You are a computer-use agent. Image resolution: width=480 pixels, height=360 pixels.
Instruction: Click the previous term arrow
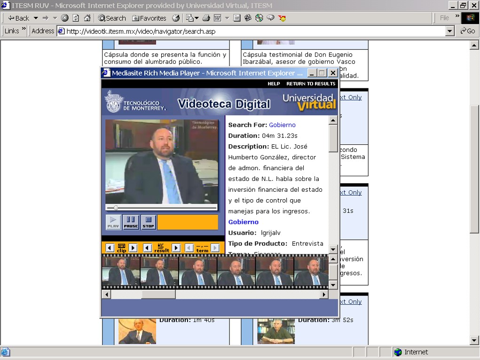click(189, 248)
